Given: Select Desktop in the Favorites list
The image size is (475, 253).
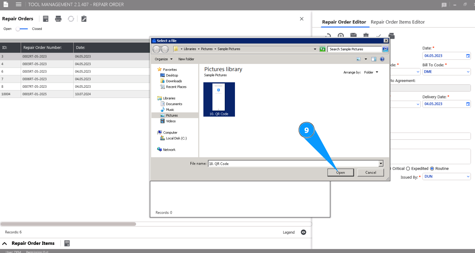Looking at the screenshot, I should coord(172,75).
